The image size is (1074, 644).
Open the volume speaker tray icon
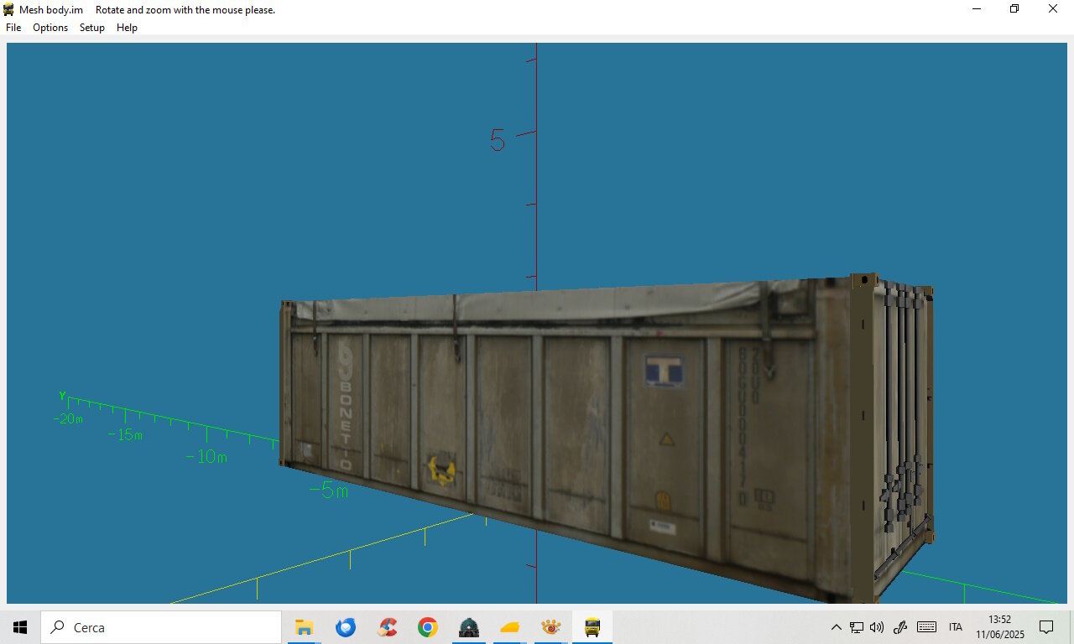(878, 627)
